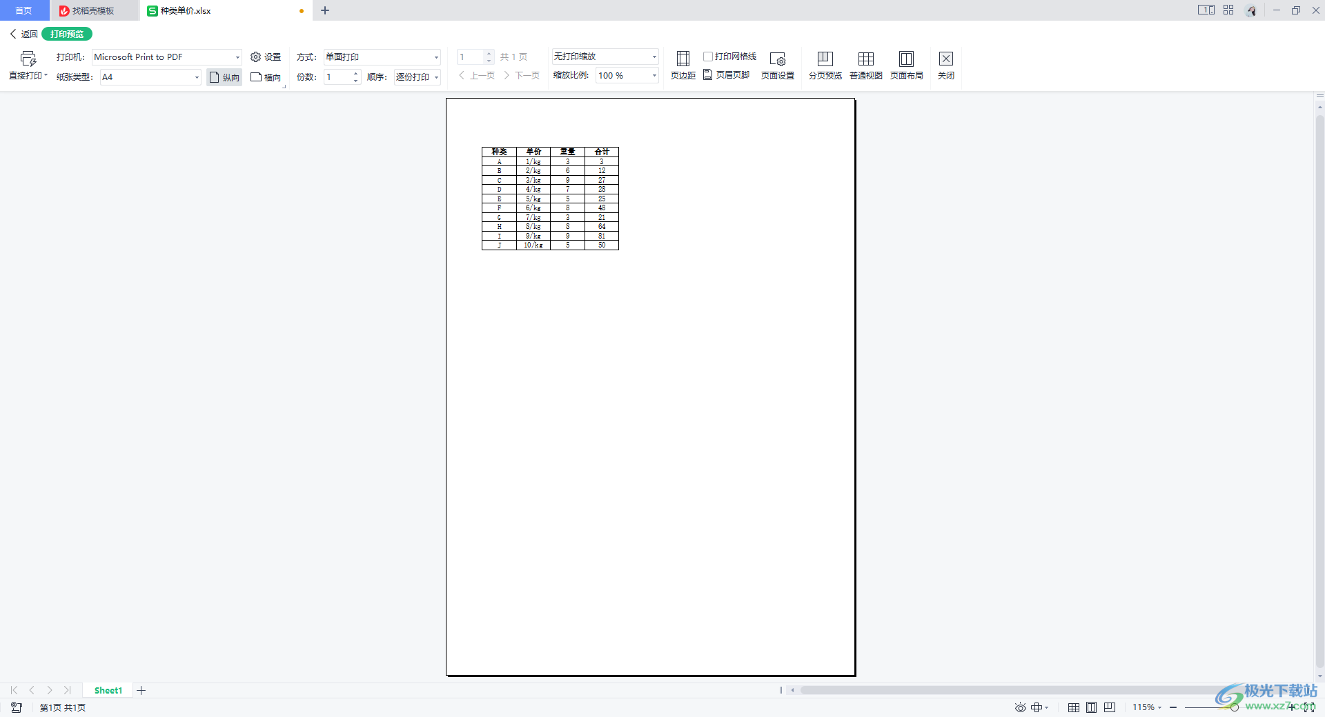Expand the 直接打印 dropdown arrow
This screenshot has height=717, width=1325.
46,76
